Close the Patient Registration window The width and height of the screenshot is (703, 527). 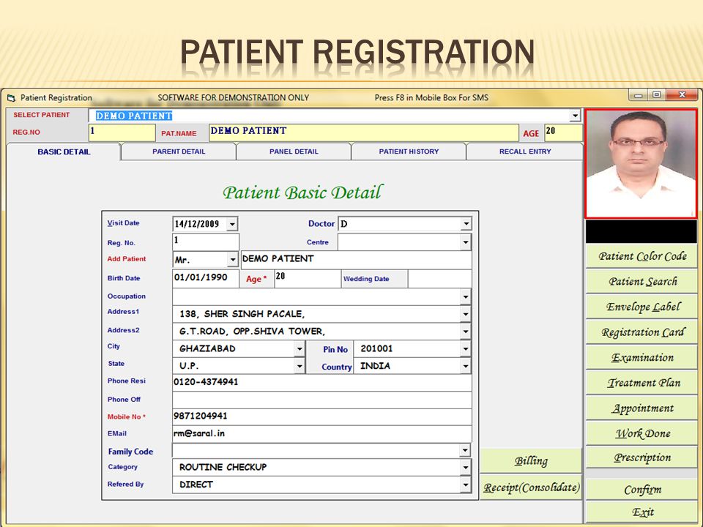pyautogui.click(x=682, y=95)
